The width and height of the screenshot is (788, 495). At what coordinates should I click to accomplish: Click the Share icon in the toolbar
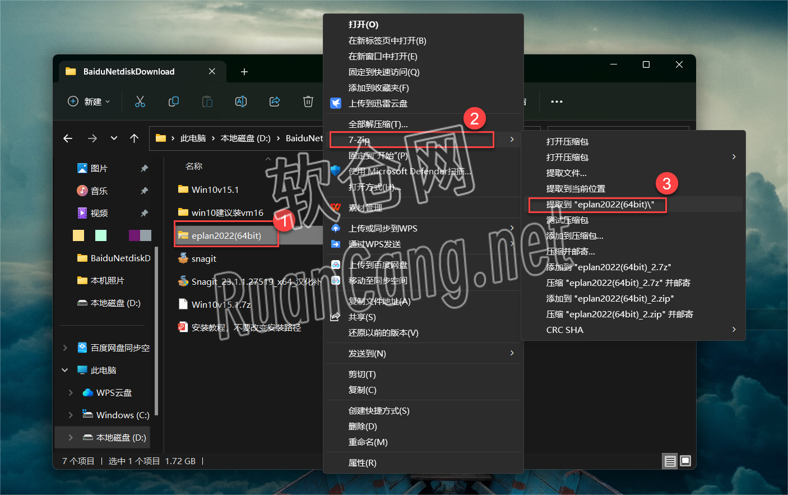274,101
